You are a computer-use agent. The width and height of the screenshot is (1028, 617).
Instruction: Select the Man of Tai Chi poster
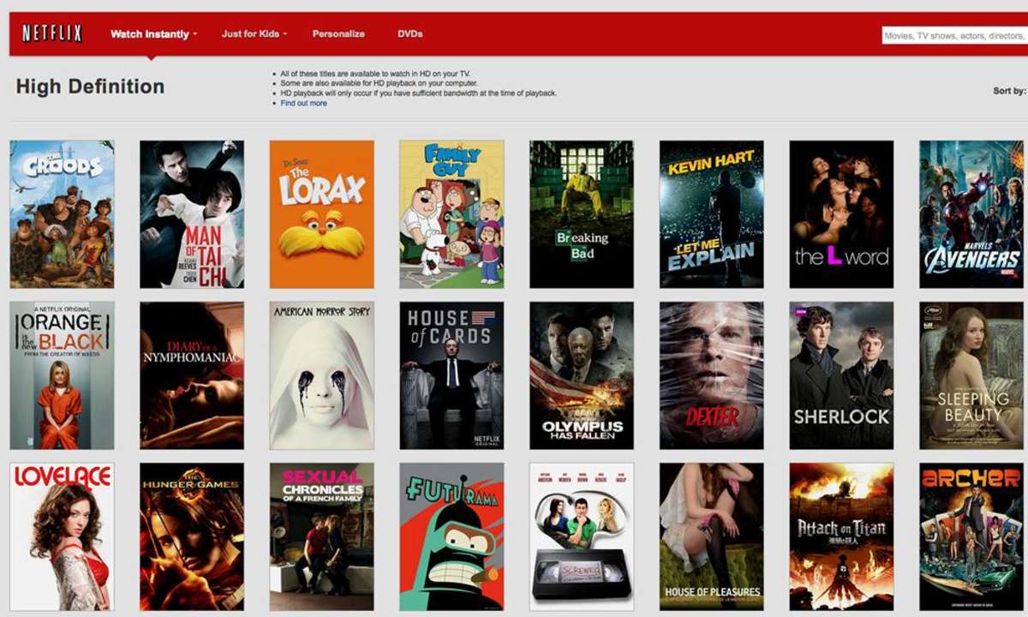(x=192, y=214)
